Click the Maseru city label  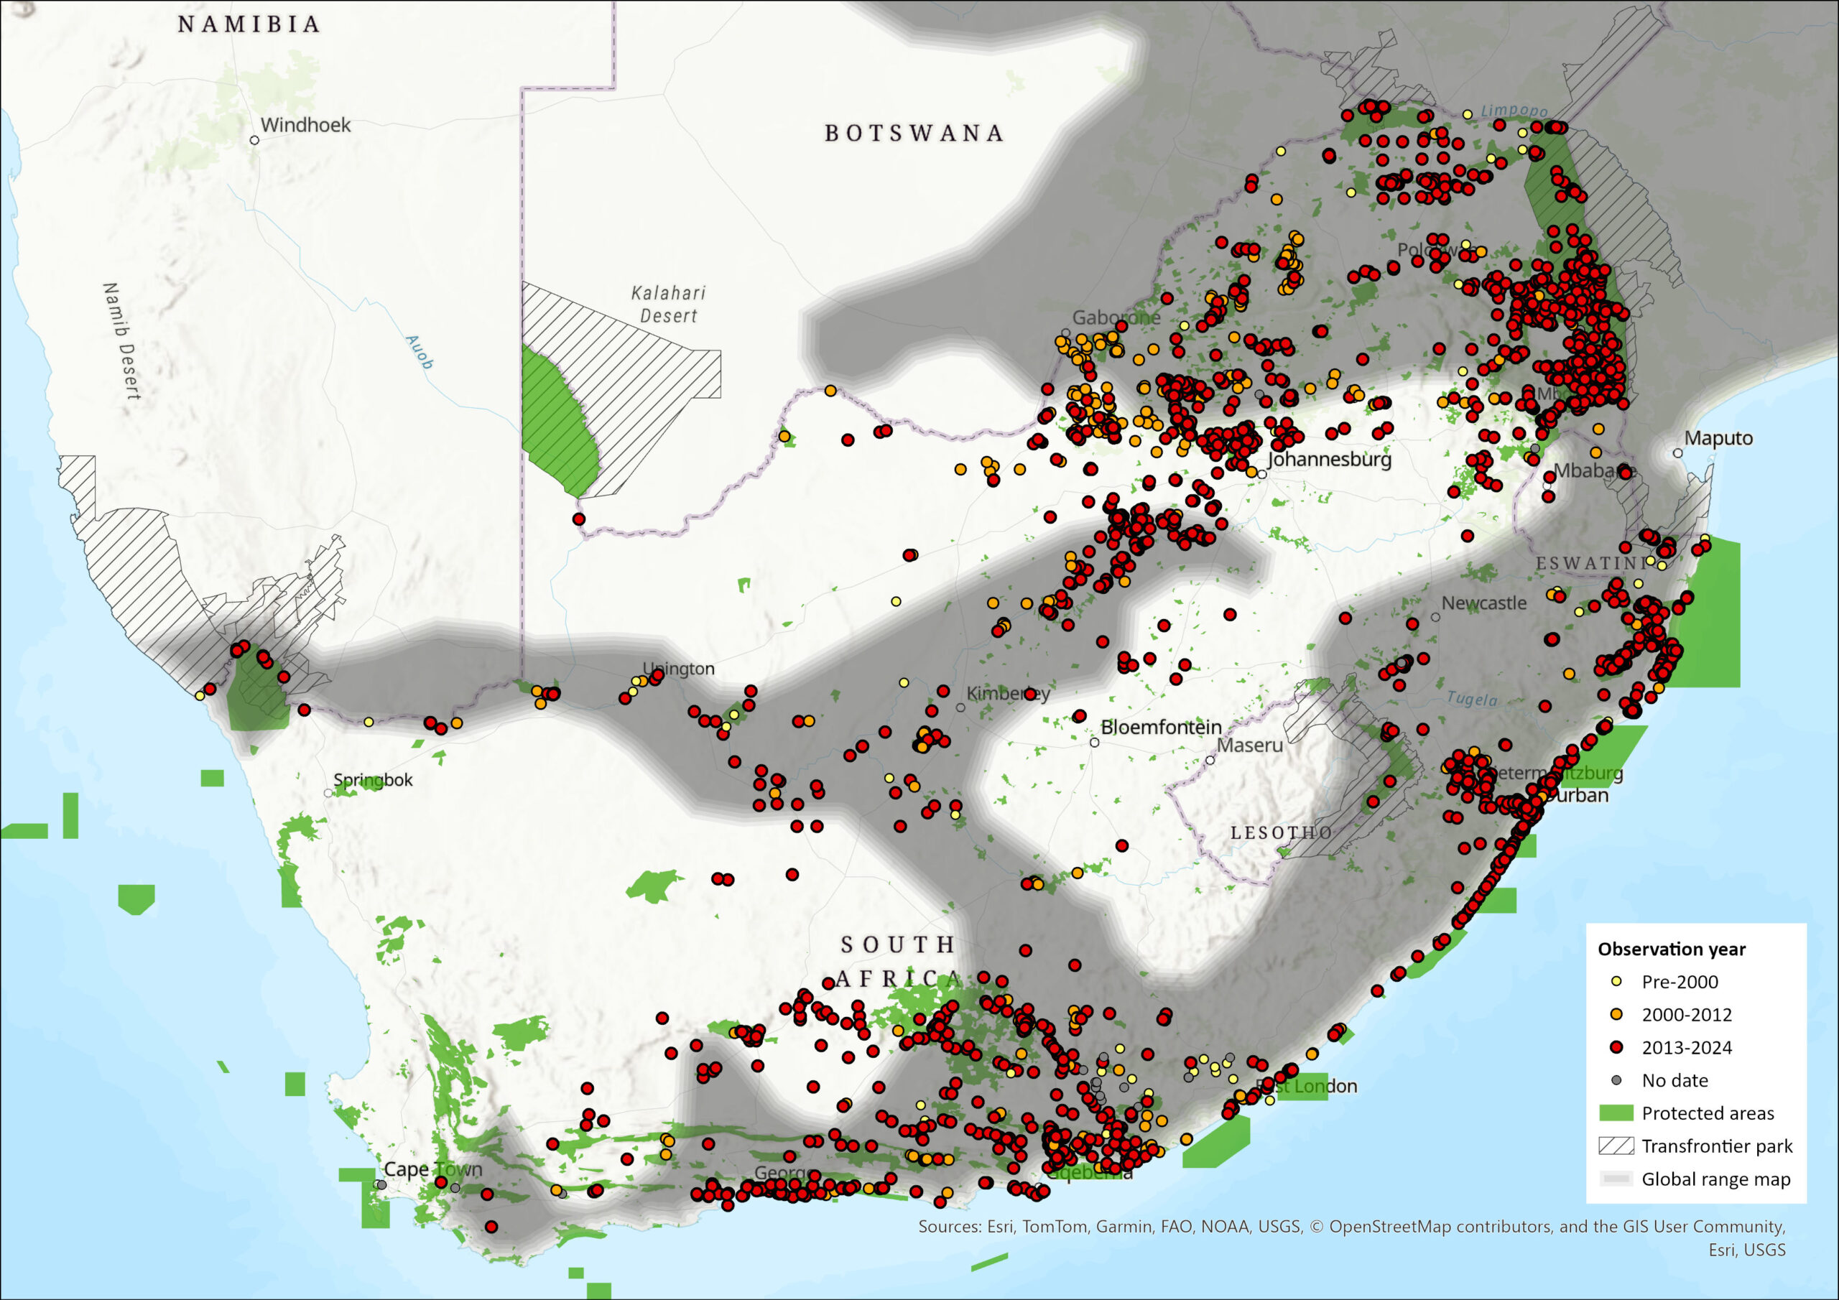1249,746
